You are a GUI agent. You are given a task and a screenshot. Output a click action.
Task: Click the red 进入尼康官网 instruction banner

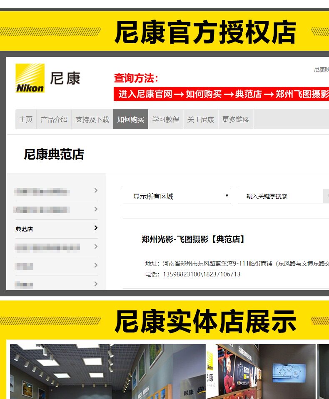click(x=222, y=94)
